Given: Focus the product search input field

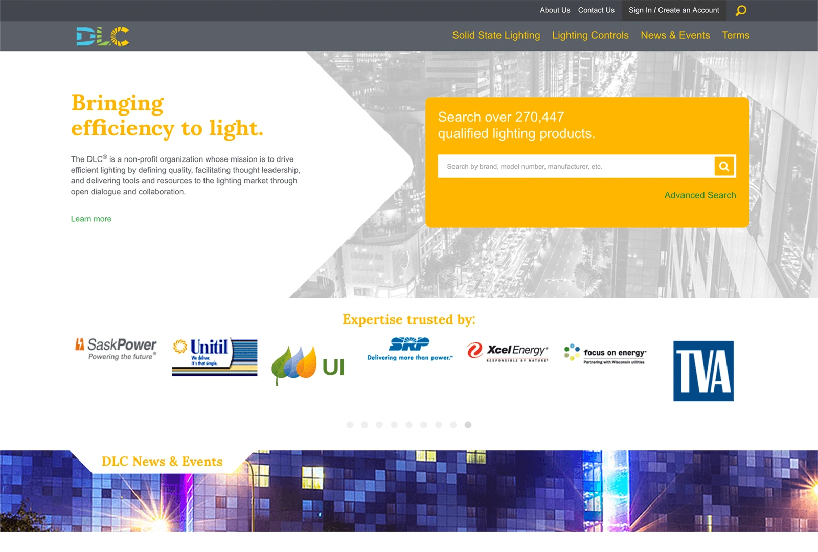Looking at the screenshot, I should pos(576,166).
